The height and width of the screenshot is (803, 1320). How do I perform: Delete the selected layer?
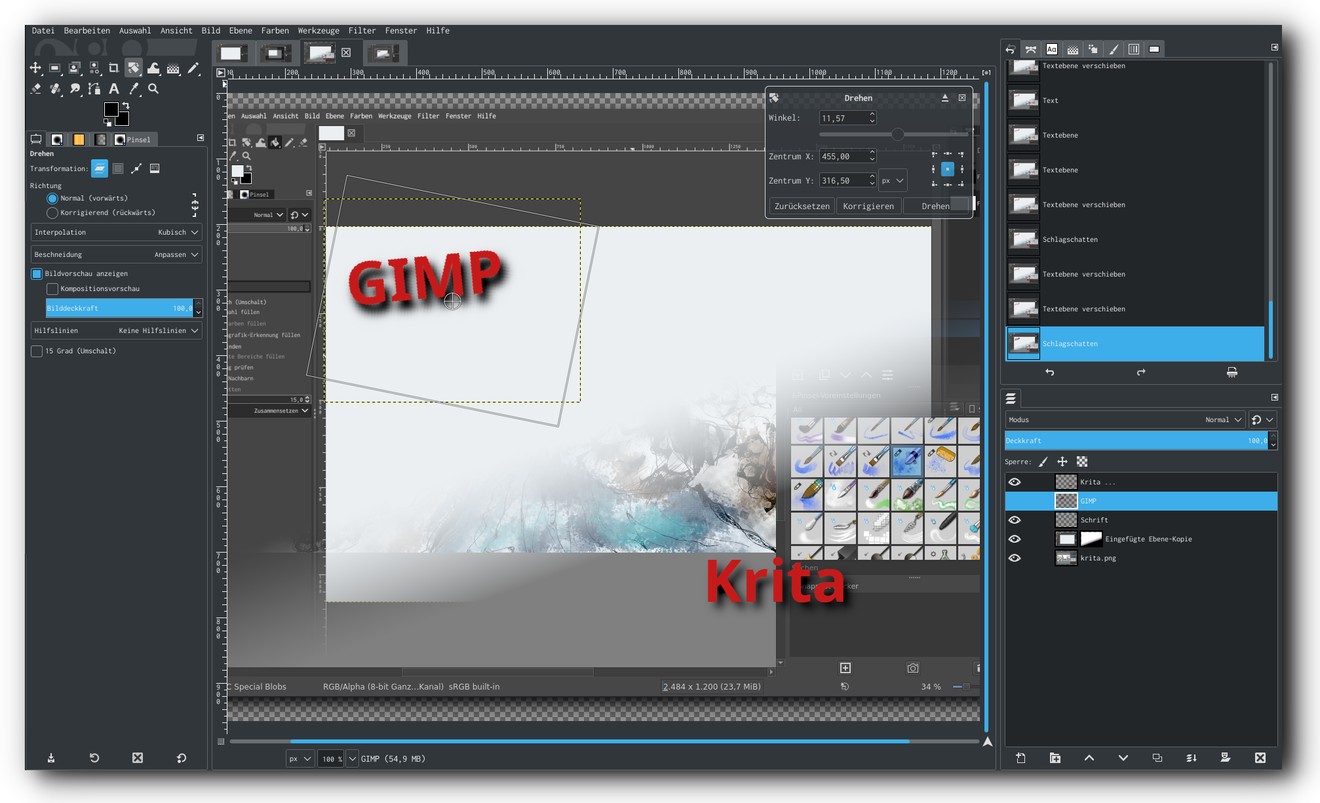(x=1260, y=758)
